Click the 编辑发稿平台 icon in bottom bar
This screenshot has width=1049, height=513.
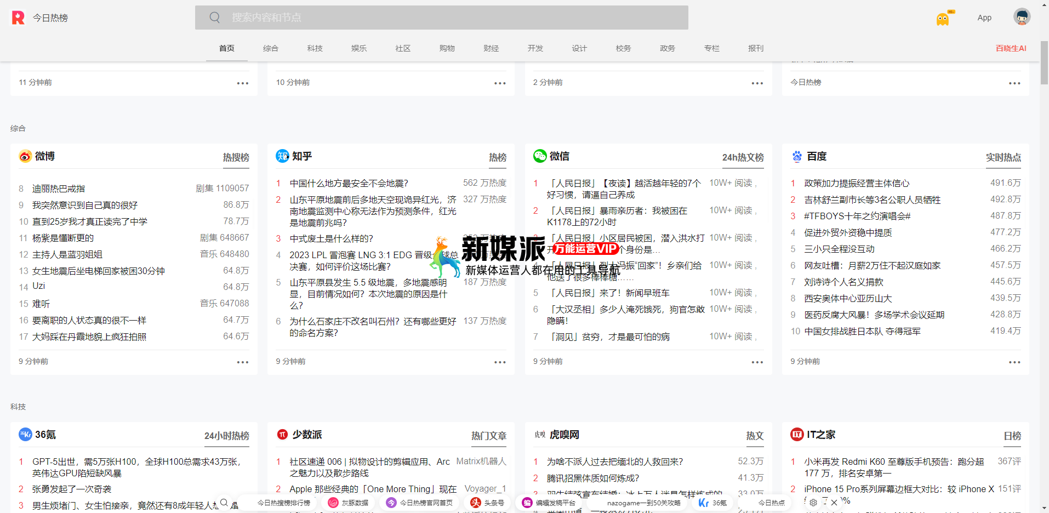(x=527, y=503)
